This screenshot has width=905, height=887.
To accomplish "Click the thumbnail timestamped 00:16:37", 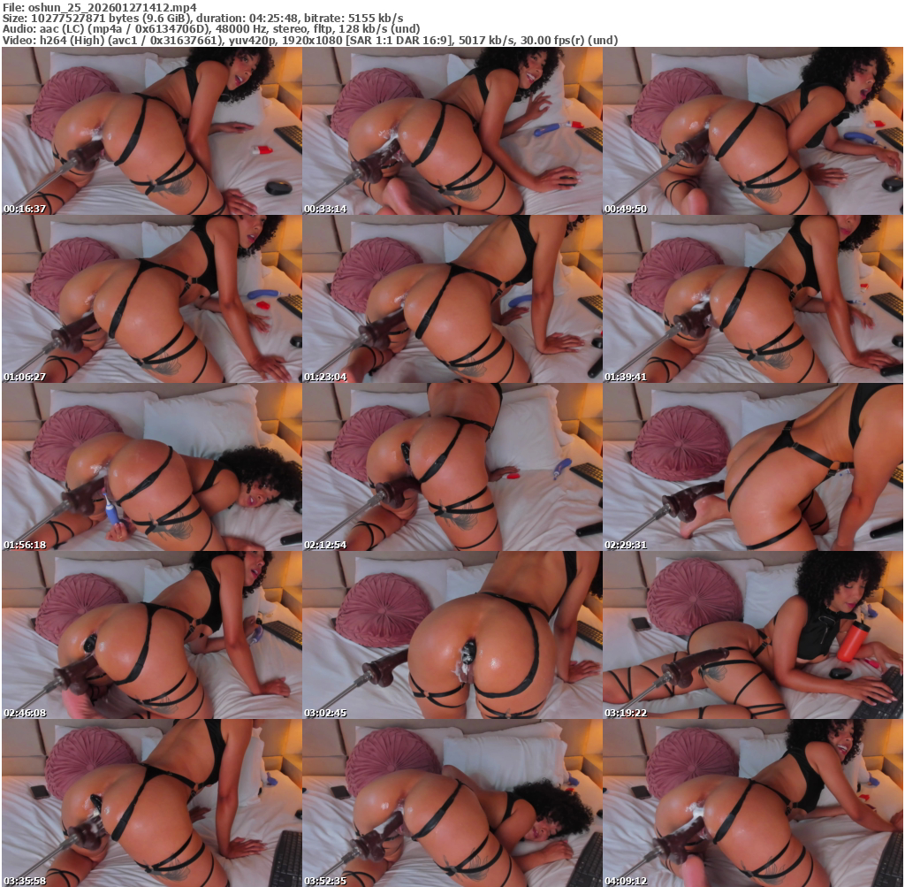I will coord(152,132).
